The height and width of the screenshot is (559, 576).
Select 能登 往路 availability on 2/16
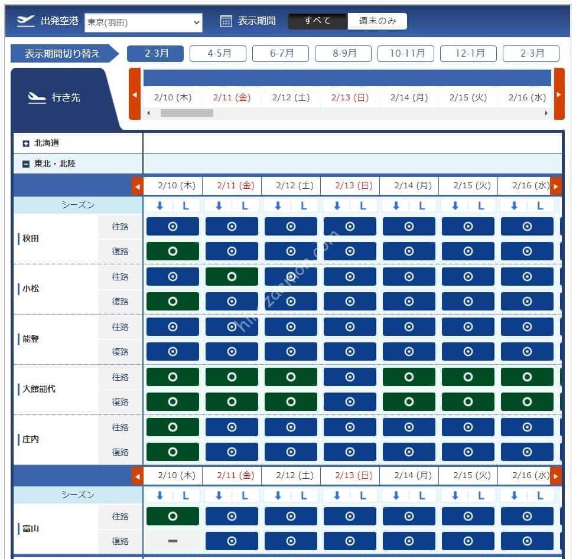click(527, 327)
